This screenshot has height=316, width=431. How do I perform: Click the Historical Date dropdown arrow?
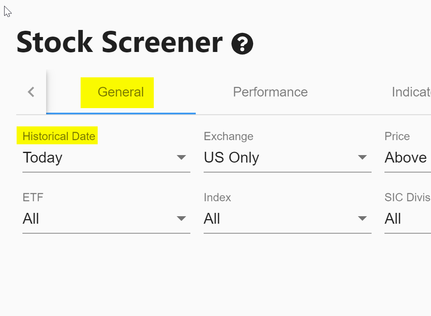click(x=181, y=158)
